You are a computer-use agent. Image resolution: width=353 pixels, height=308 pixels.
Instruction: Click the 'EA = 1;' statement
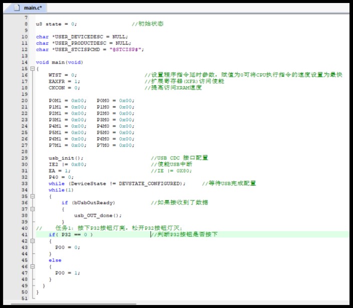[x=60, y=171]
